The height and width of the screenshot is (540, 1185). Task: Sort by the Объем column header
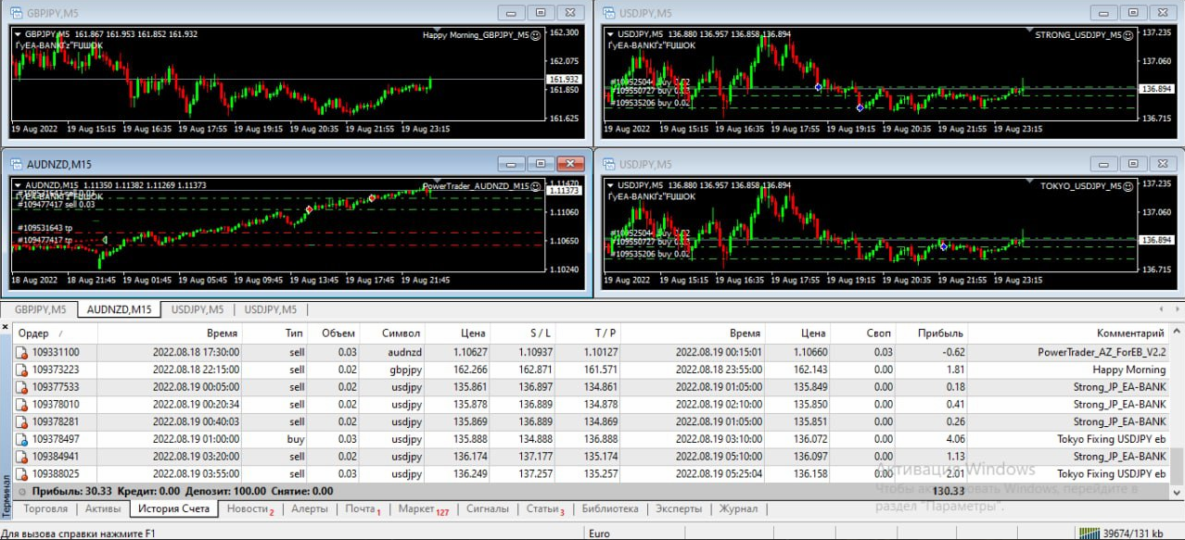(335, 333)
